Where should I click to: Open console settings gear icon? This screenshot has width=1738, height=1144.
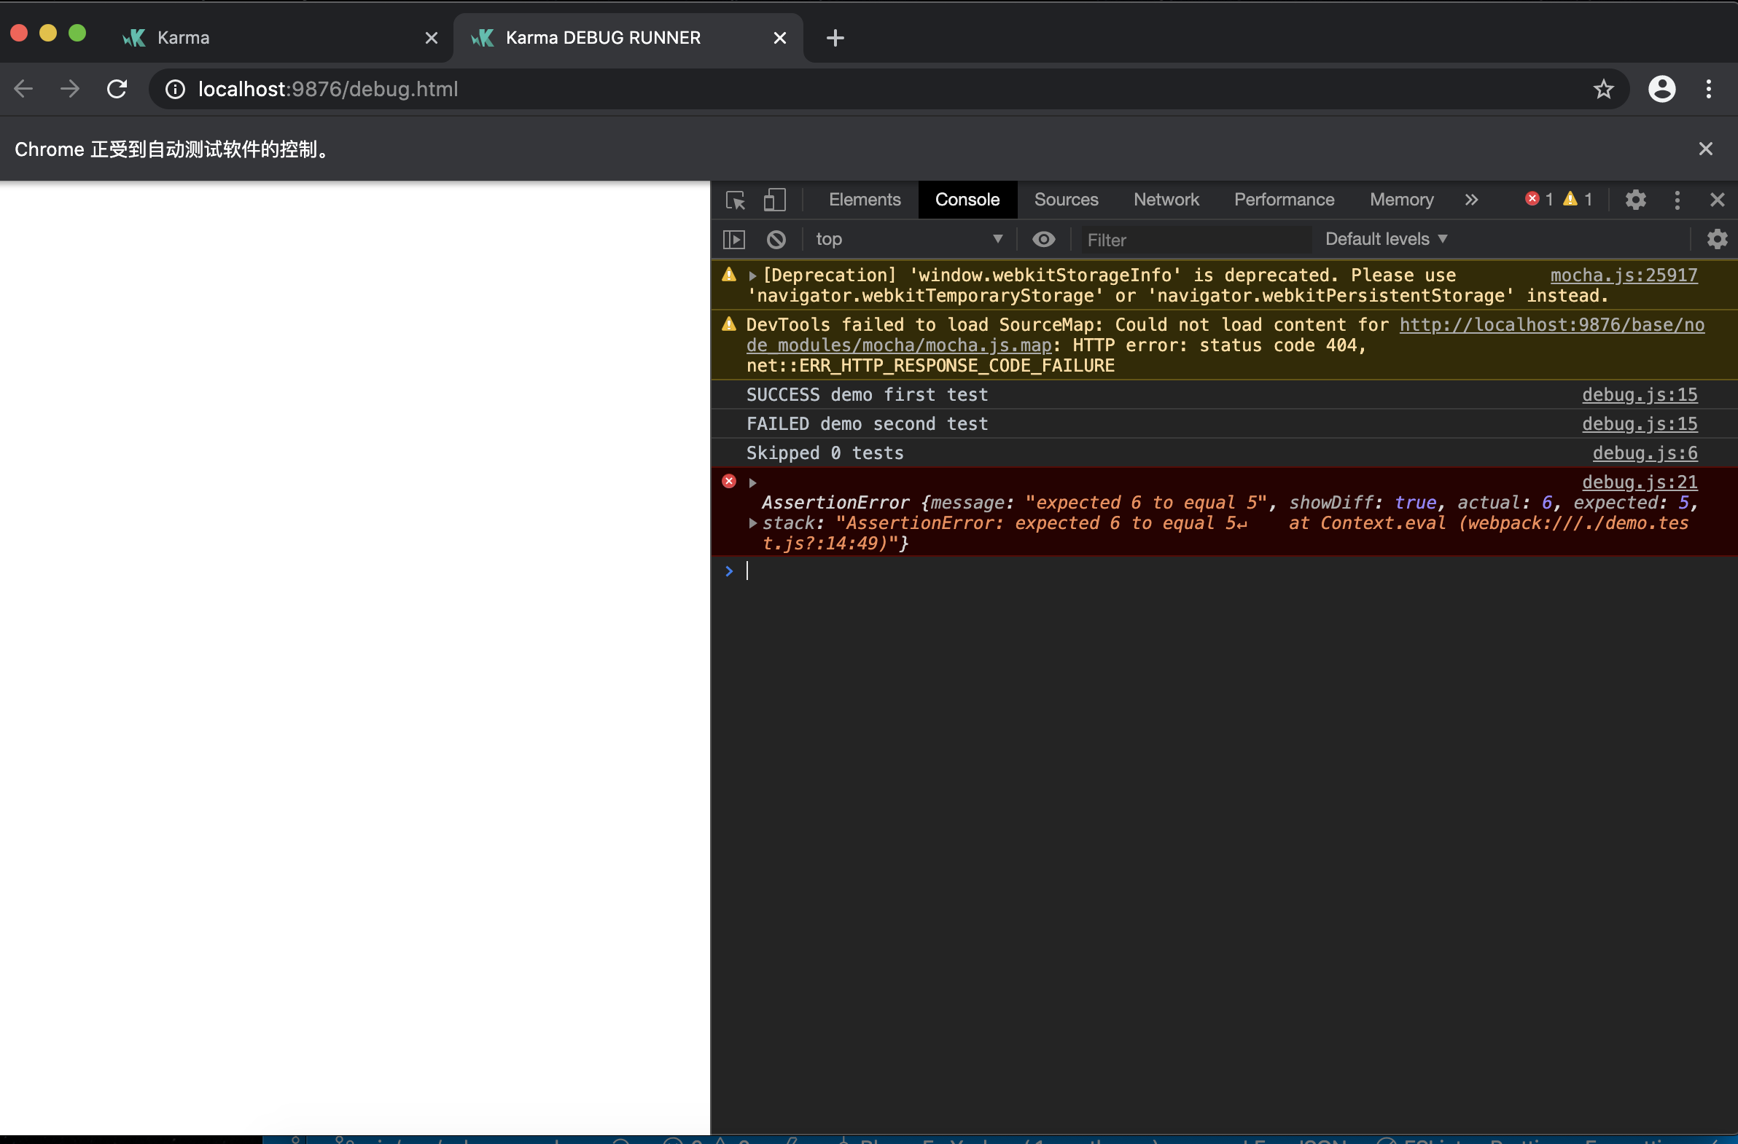[1717, 240]
